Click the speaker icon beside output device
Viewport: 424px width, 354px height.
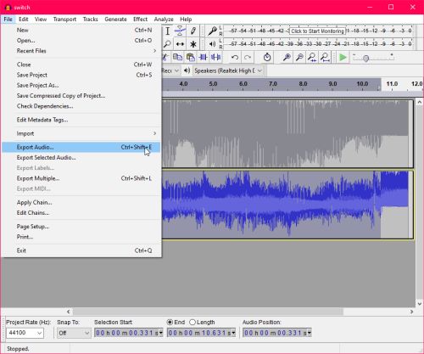tap(187, 70)
